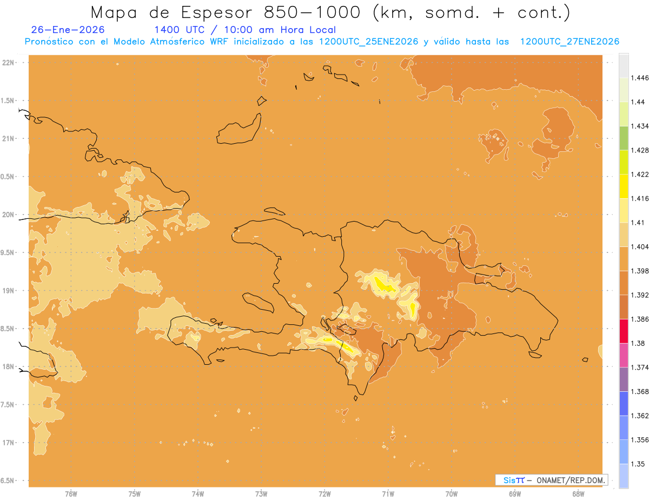Image resolution: width=649 pixels, height=501 pixels.
Task: Click the bright yellow segment below 1.422
Action: 624,186
